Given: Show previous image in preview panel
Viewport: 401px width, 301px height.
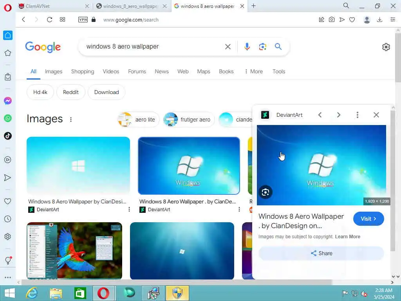Looking at the screenshot, I should tap(320, 115).
